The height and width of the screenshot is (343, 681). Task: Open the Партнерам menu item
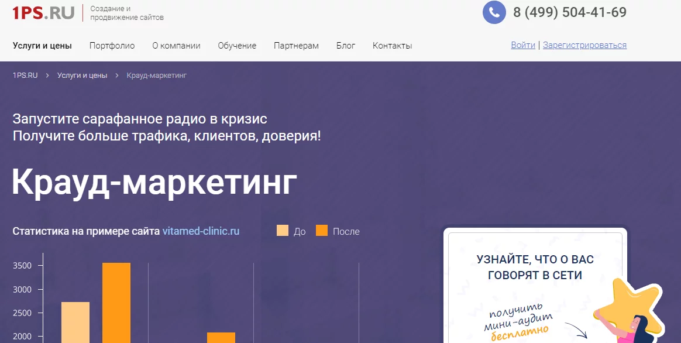pyautogui.click(x=296, y=46)
